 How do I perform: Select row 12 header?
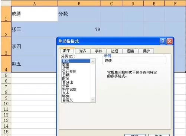[6, 115]
